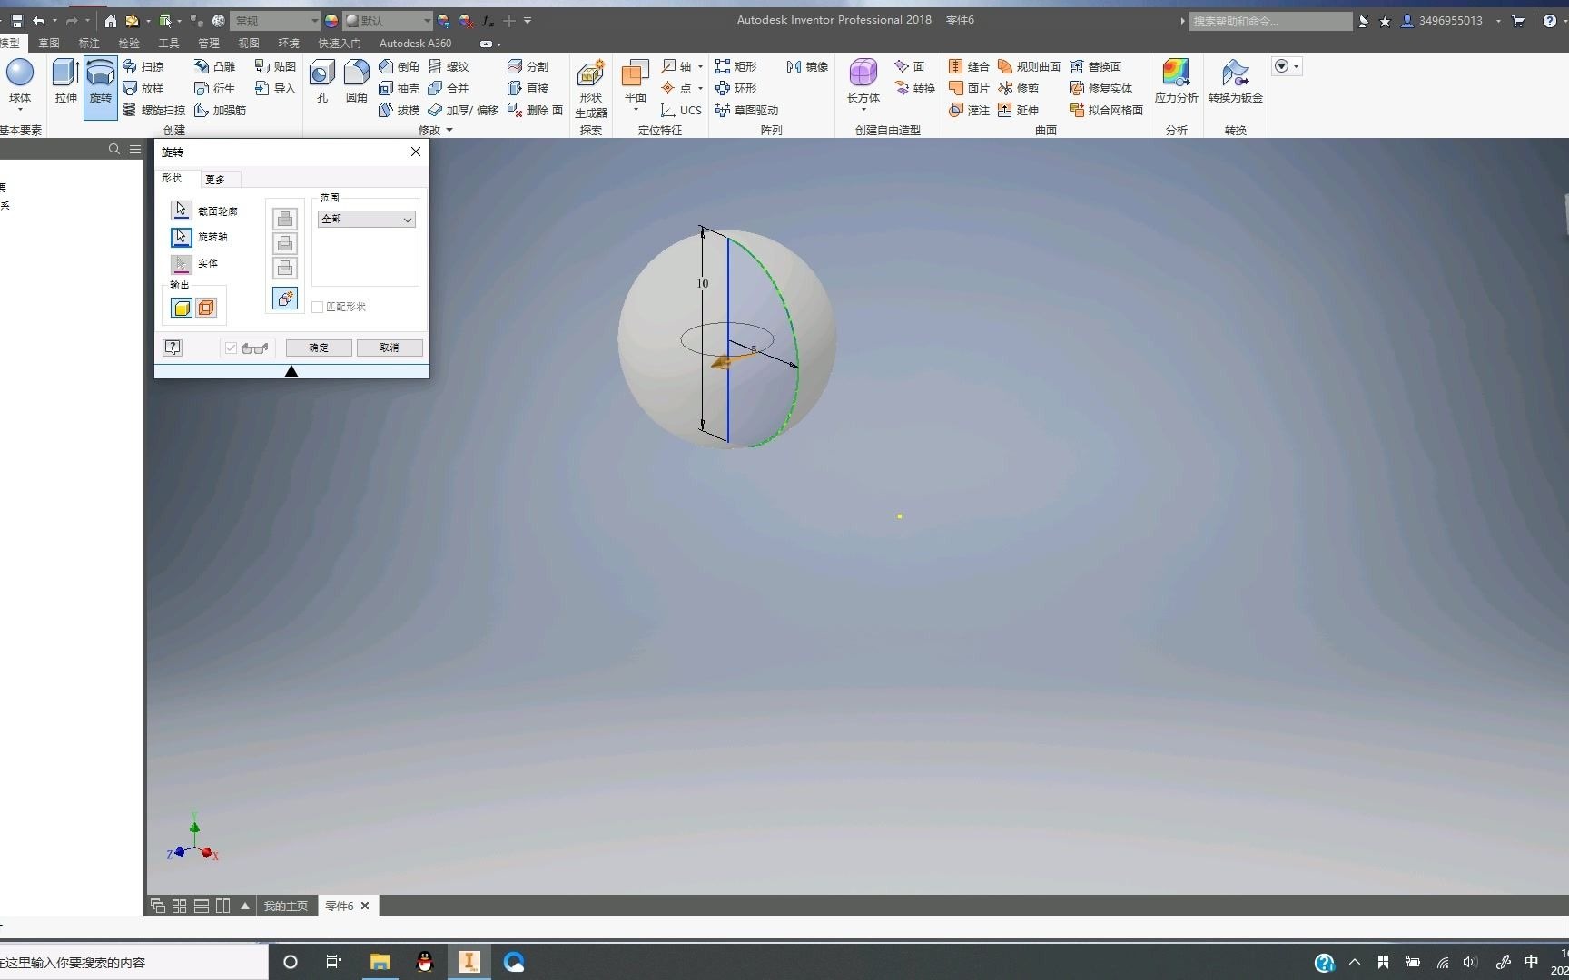The height and width of the screenshot is (980, 1569).
Task: Select the 抽壳 (Shell) tool
Action: pos(400,88)
